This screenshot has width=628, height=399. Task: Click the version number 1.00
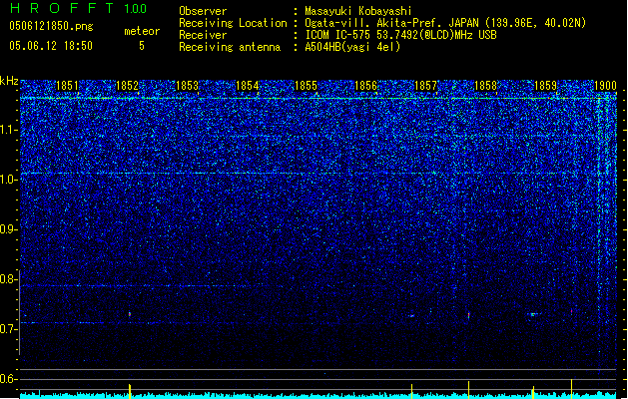point(136,9)
